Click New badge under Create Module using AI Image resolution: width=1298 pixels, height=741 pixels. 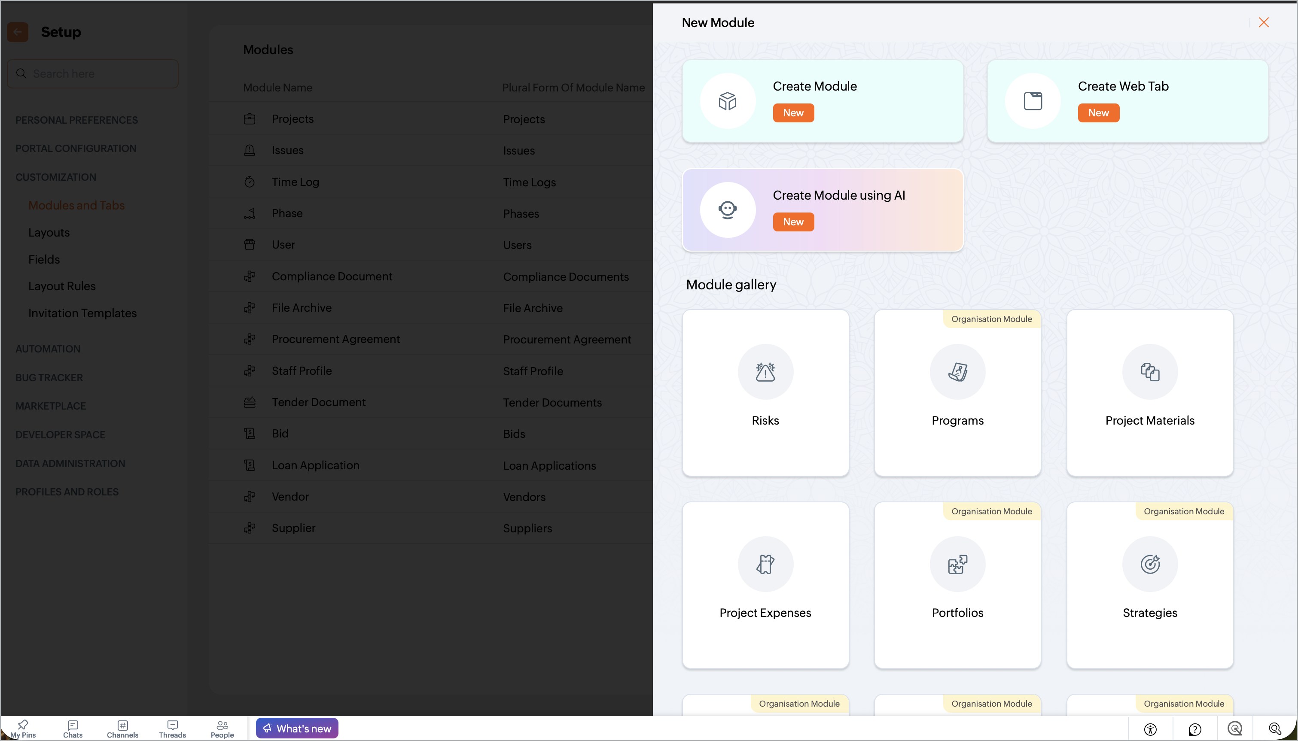tap(793, 222)
